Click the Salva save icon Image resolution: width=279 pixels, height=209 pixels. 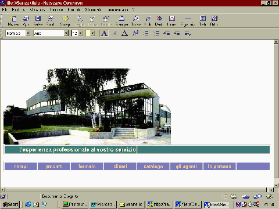[x=38, y=21]
